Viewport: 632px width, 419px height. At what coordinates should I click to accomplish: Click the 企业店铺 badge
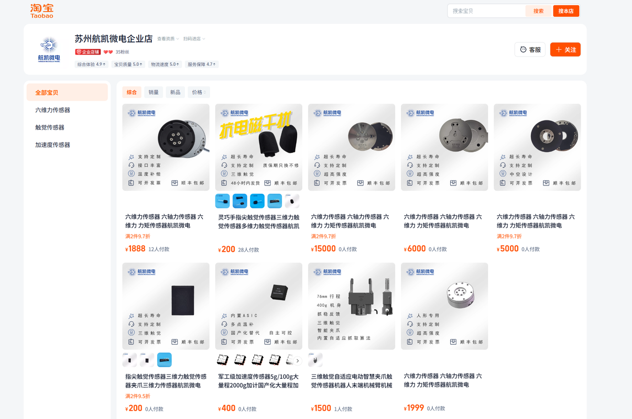tap(88, 52)
